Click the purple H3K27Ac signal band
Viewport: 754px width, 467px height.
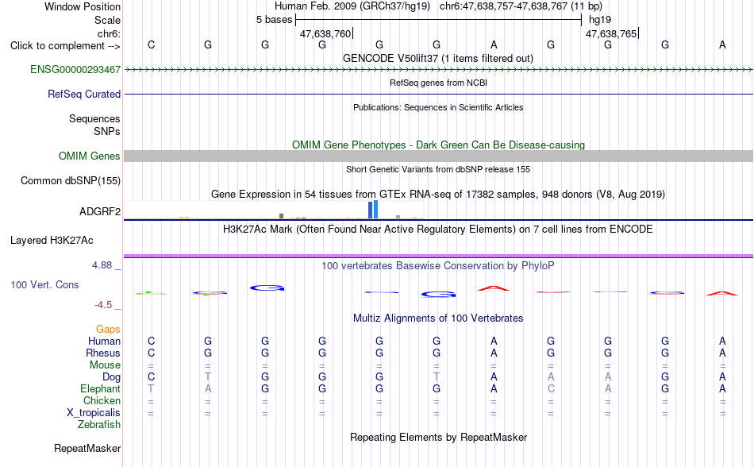438,256
